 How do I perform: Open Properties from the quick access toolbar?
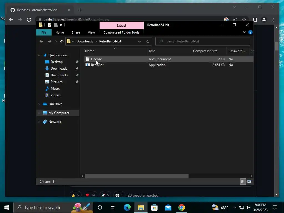point(50,25)
